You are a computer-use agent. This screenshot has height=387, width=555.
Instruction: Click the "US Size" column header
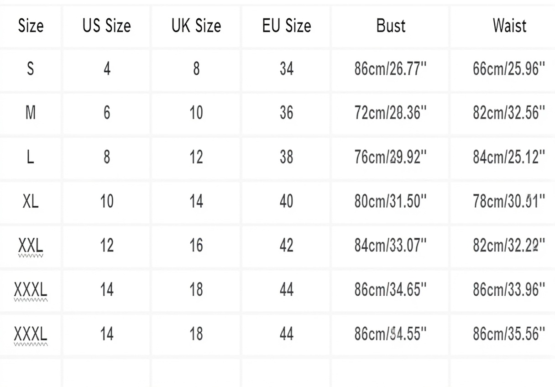[106, 26]
